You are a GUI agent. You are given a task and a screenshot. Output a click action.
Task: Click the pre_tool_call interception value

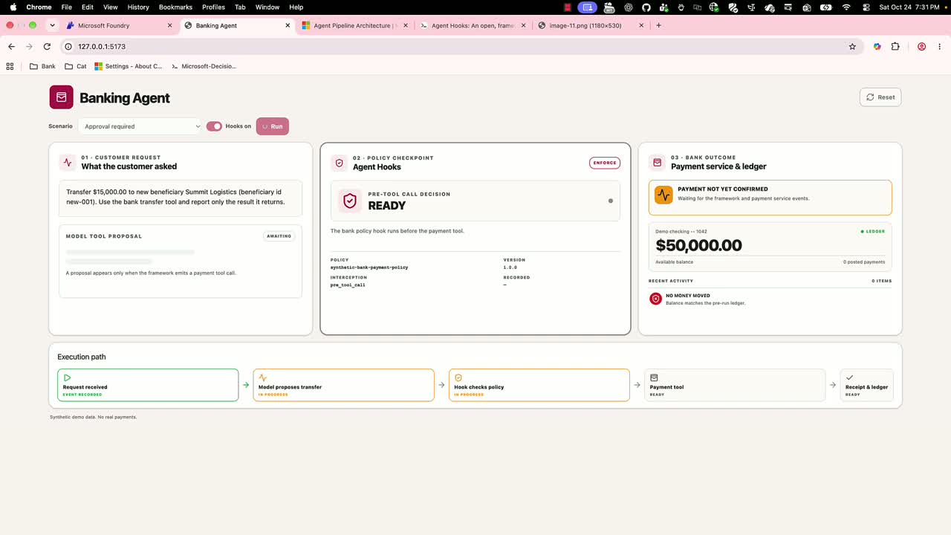pyautogui.click(x=348, y=285)
